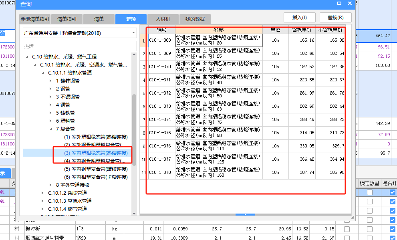Image resolution: width=397 pixels, height=240 pixels.
Task: Click taxed price 387.74 cell
Action: pos(302,172)
